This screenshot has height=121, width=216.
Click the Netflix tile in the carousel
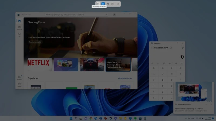[x=40, y=65]
